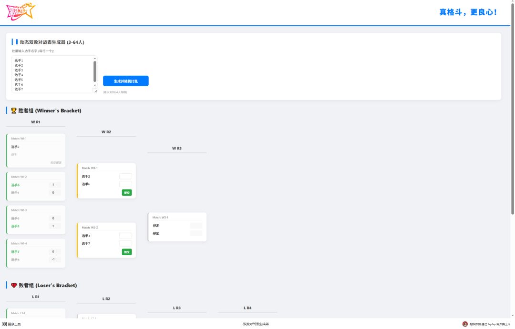
Task: Click score field for 选手7 in W2-2
Action: click(x=125, y=243)
